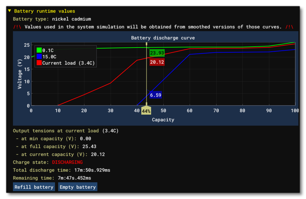Click the 6.59 blue value label
The width and height of the screenshot is (306, 199).
(x=156, y=95)
